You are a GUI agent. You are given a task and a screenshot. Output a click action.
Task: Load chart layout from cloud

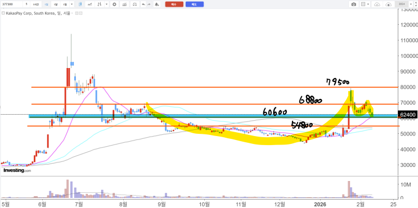377,4
